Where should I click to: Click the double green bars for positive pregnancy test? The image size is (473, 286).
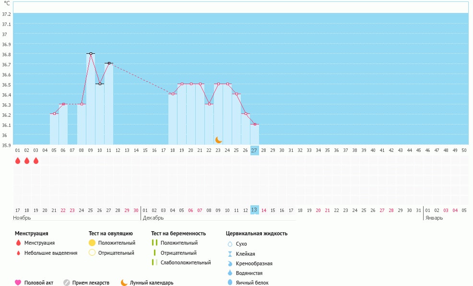(x=154, y=243)
